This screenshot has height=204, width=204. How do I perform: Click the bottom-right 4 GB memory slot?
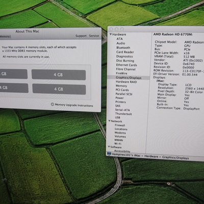(x=59, y=89)
